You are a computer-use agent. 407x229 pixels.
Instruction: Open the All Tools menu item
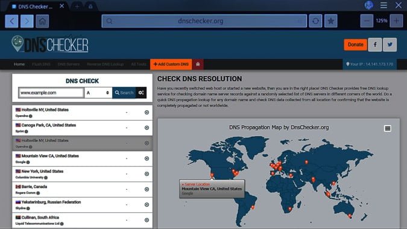coord(139,64)
